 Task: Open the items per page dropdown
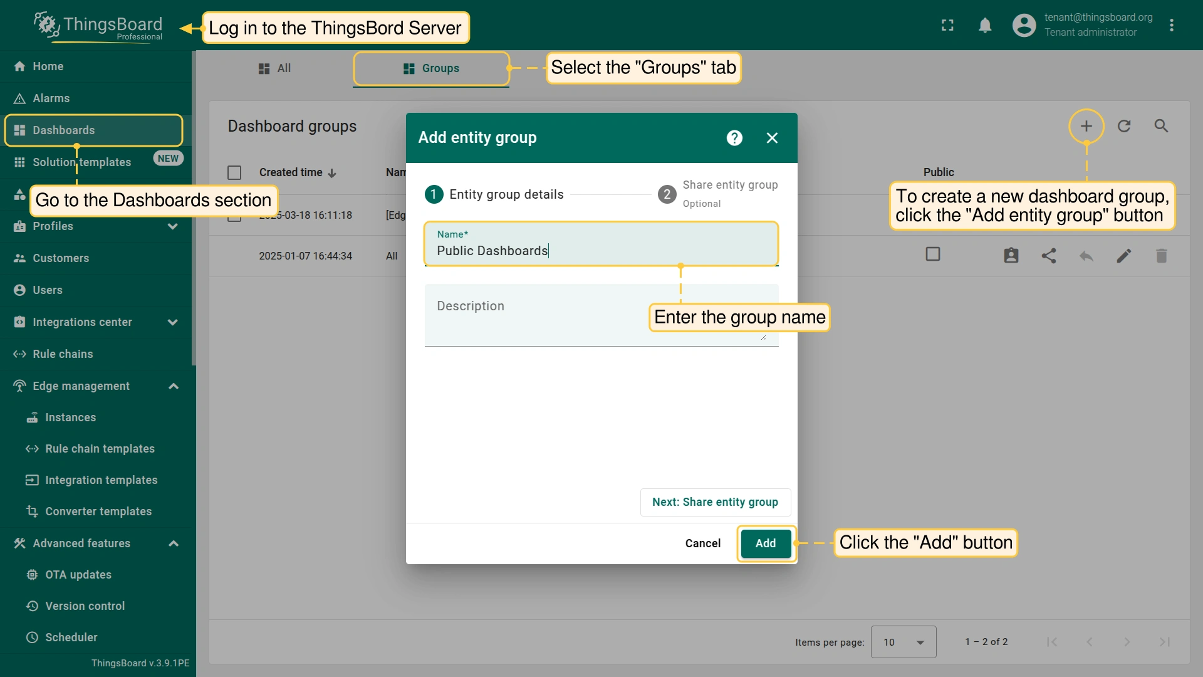[904, 642]
